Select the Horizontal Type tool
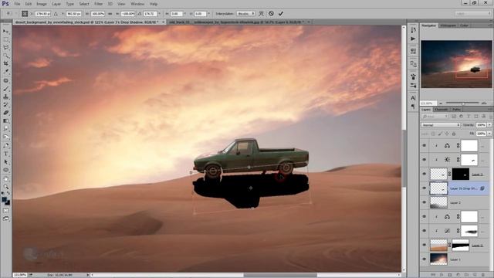The width and height of the screenshot is (494, 278). [x=5, y=154]
